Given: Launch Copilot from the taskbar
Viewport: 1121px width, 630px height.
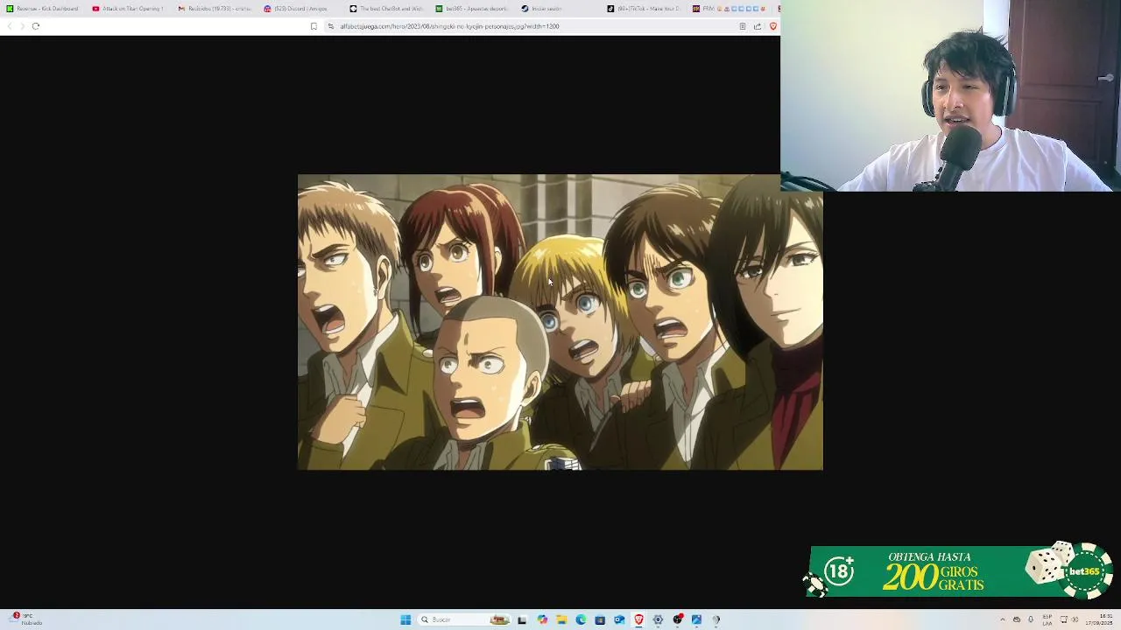Looking at the screenshot, I should click(x=542, y=619).
